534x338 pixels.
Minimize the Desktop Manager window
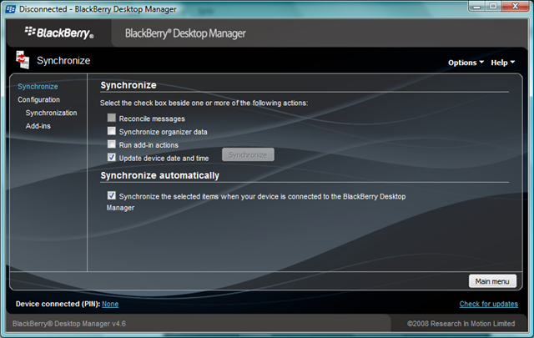pos(476,7)
